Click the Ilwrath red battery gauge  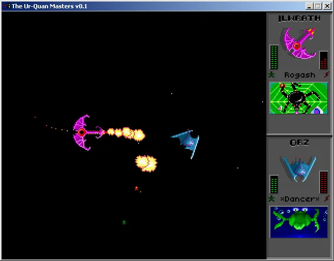[324, 60]
